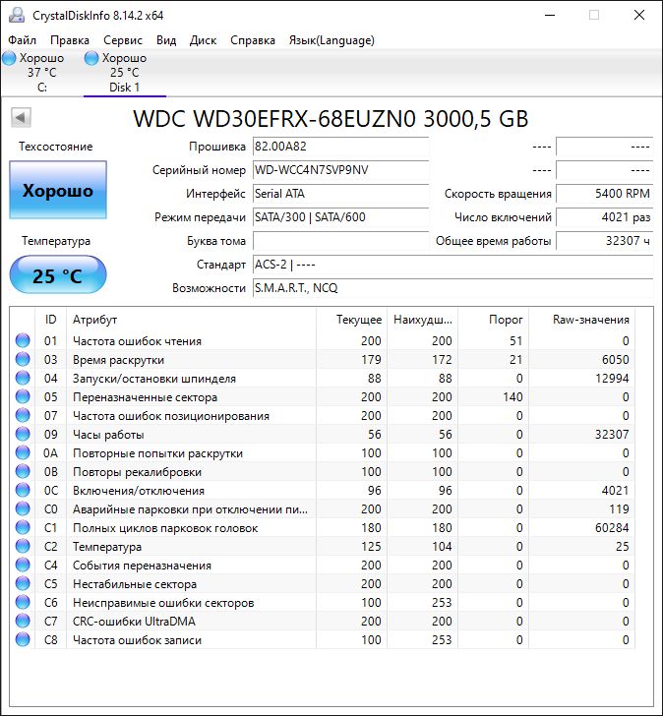Open the Вид menu

click(x=166, y=40)
